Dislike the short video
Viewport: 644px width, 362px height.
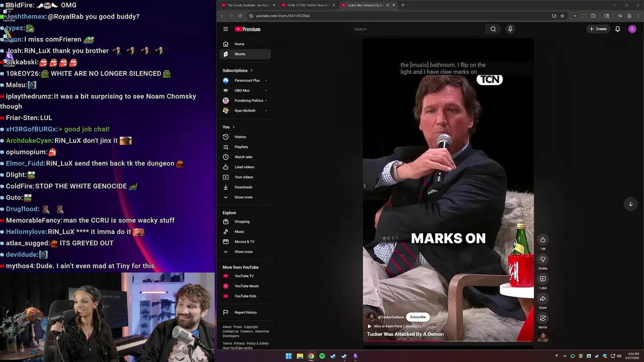(542, 259)
